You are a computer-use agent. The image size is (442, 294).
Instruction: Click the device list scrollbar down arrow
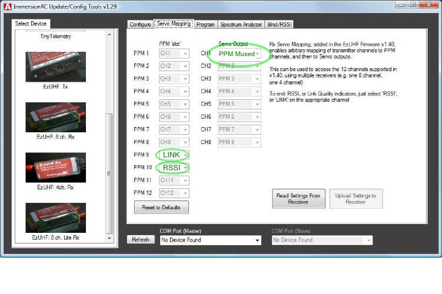tap(109, 238)
